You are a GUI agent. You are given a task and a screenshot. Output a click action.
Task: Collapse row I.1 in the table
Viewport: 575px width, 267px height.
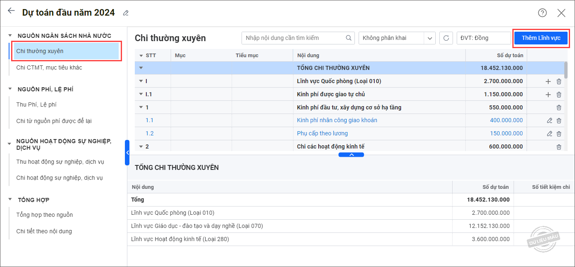[x=141, y=95]
